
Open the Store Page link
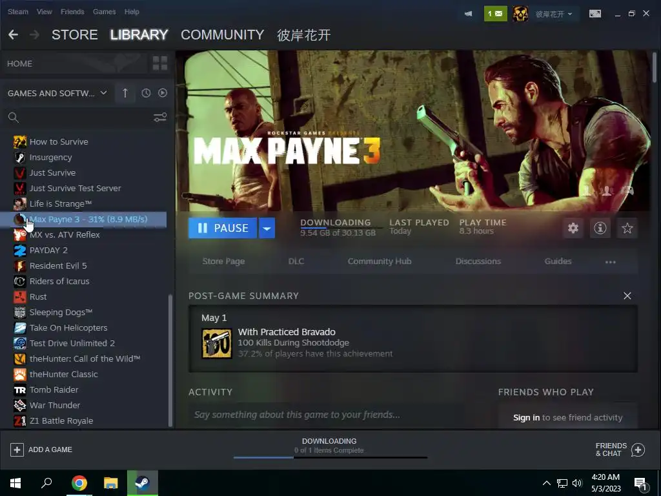pos(223,262)
